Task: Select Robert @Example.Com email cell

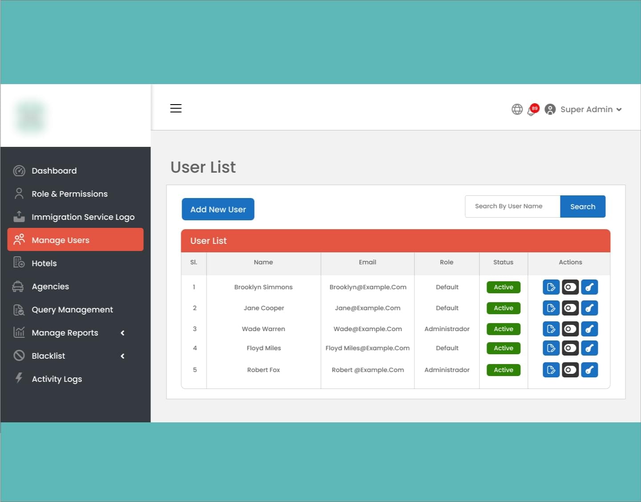Action: (368, 370)
